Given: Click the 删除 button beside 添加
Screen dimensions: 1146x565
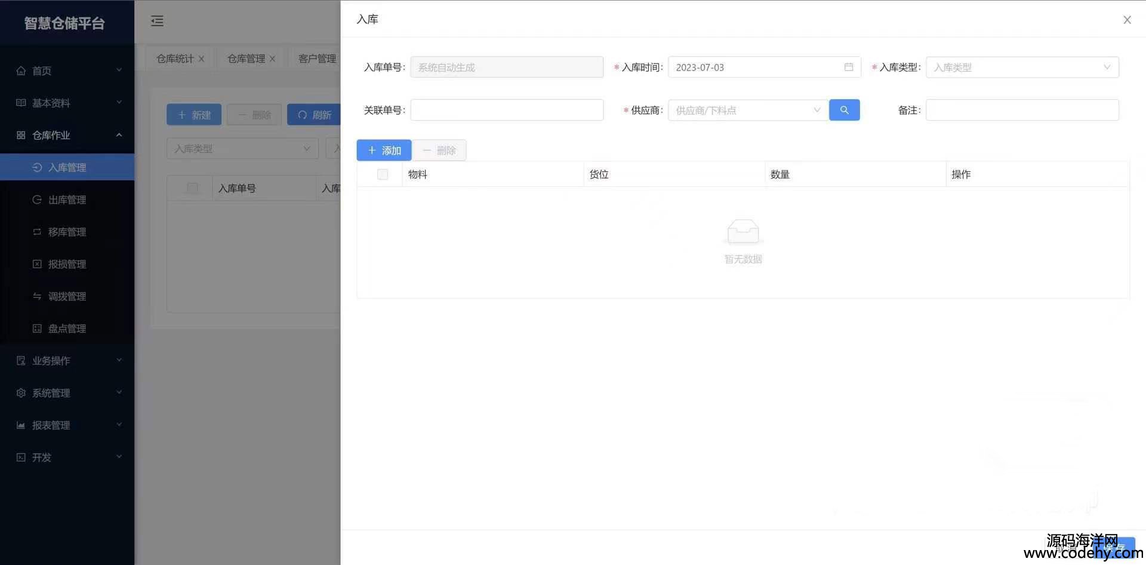Looking at the screenshot, I should (439, 151).
